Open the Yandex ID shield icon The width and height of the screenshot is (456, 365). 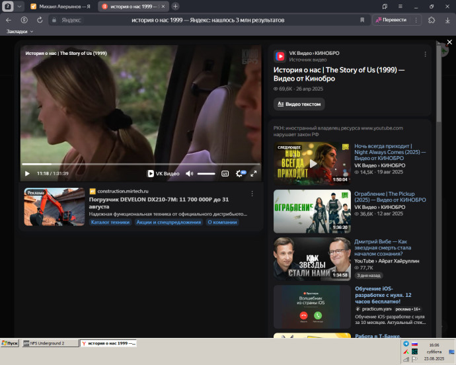pos(24,20)
